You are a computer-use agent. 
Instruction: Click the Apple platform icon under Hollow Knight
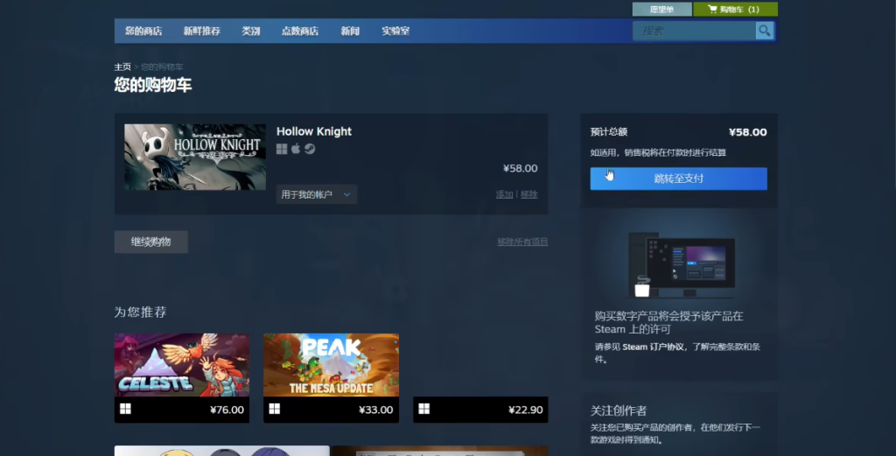296,149
